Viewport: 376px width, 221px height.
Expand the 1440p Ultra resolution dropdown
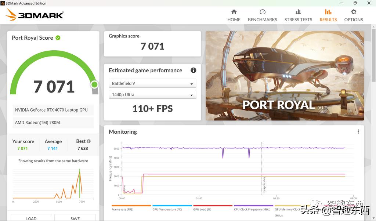152,95
